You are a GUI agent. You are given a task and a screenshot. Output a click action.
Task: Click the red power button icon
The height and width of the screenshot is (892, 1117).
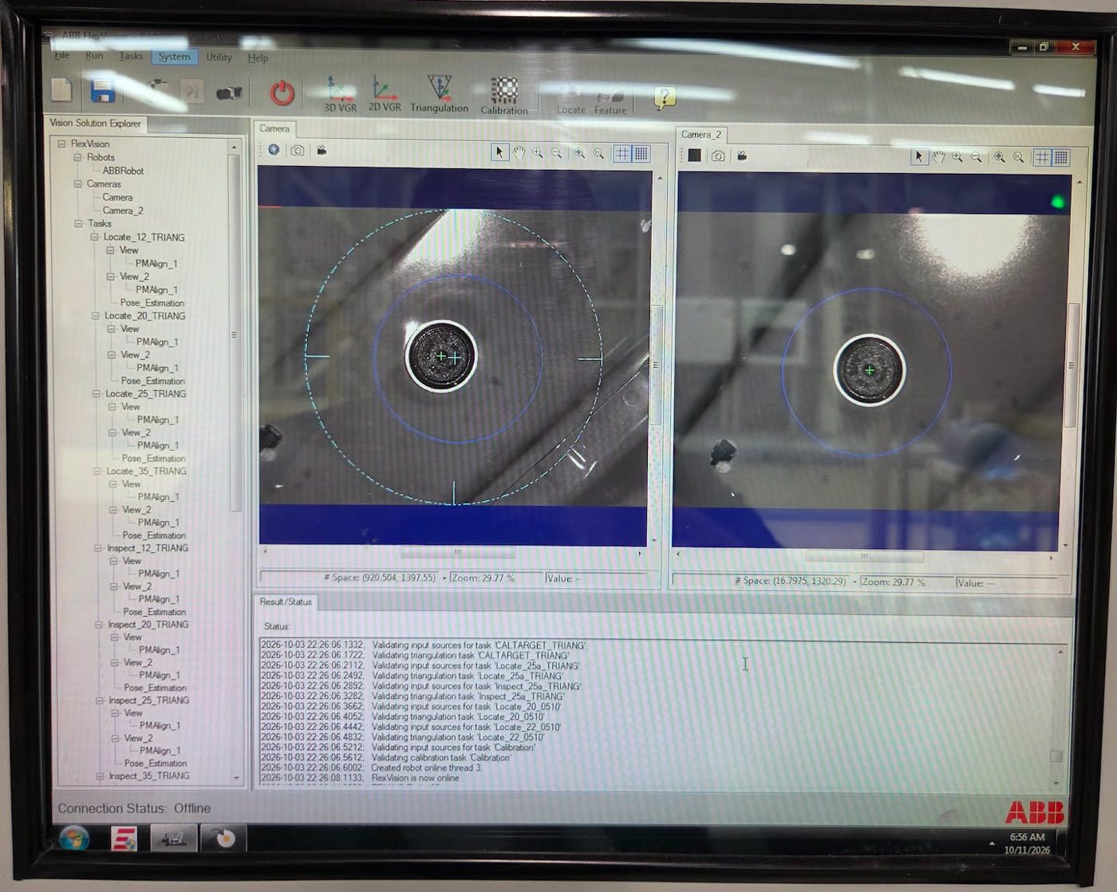point(282,93)
